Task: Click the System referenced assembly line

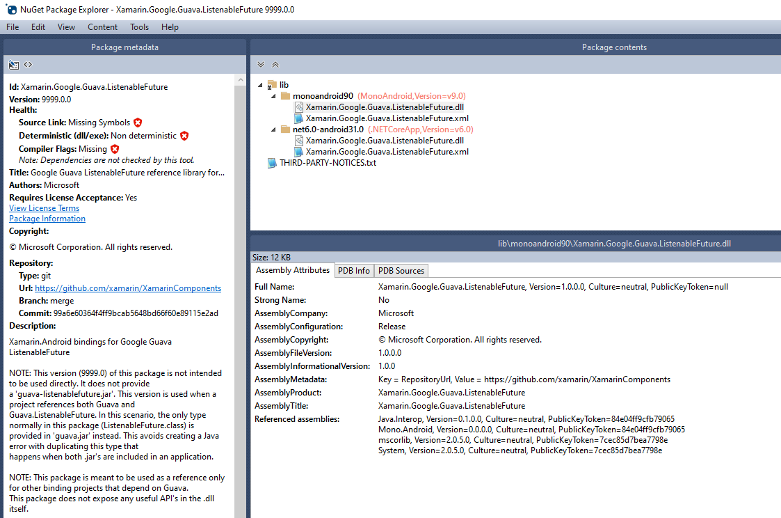Action: [x=520, y=450]
